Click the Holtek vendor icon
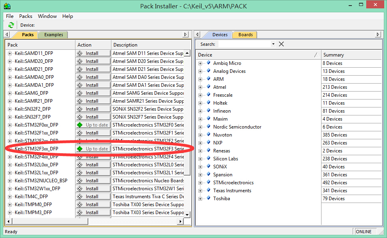Viewport: 387px width, 238px height. click(208, 103)
